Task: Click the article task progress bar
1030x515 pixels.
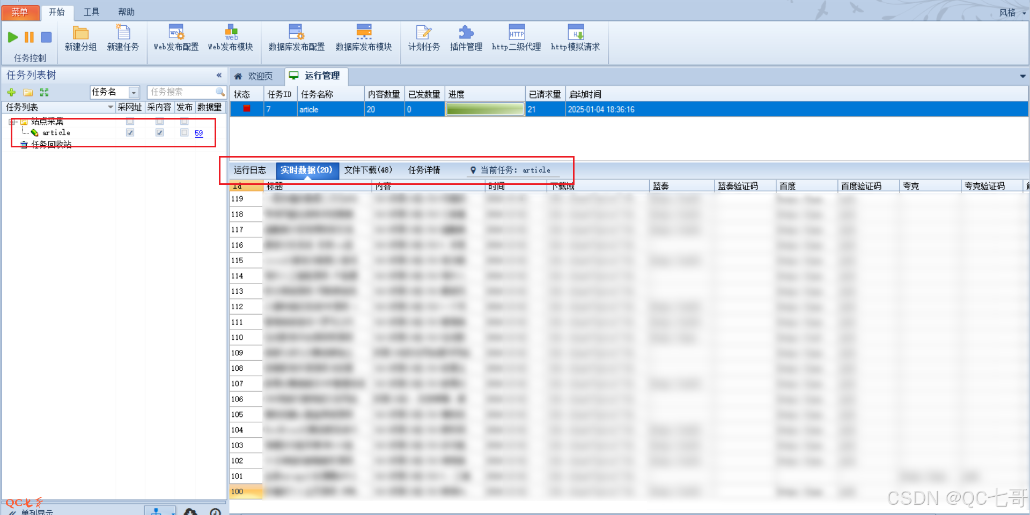Action: pos(485,109)
